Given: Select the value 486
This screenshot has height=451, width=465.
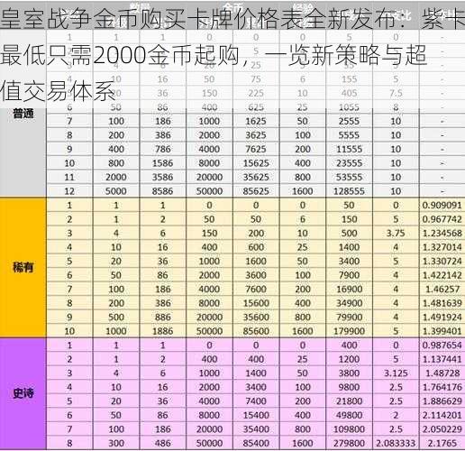Looking at the screenshot, I should coord(162,443).
